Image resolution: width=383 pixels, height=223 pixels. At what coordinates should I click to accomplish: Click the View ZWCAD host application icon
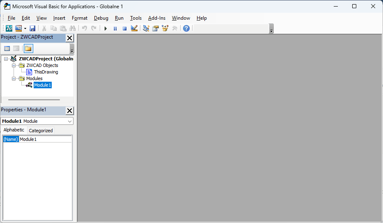coord(9,28)
